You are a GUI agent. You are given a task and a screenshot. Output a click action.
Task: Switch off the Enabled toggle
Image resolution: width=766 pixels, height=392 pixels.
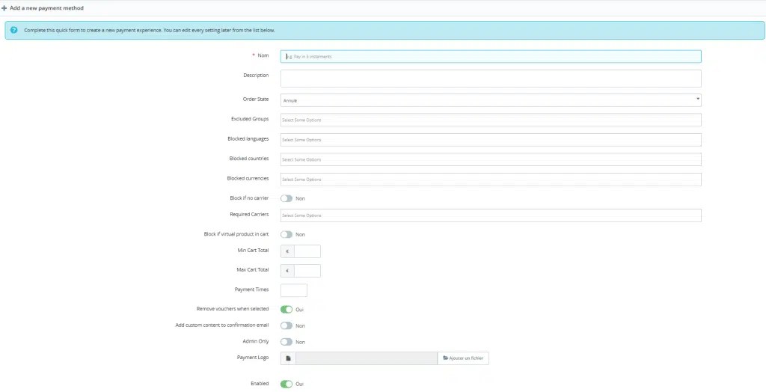click(x=287, y=385)
